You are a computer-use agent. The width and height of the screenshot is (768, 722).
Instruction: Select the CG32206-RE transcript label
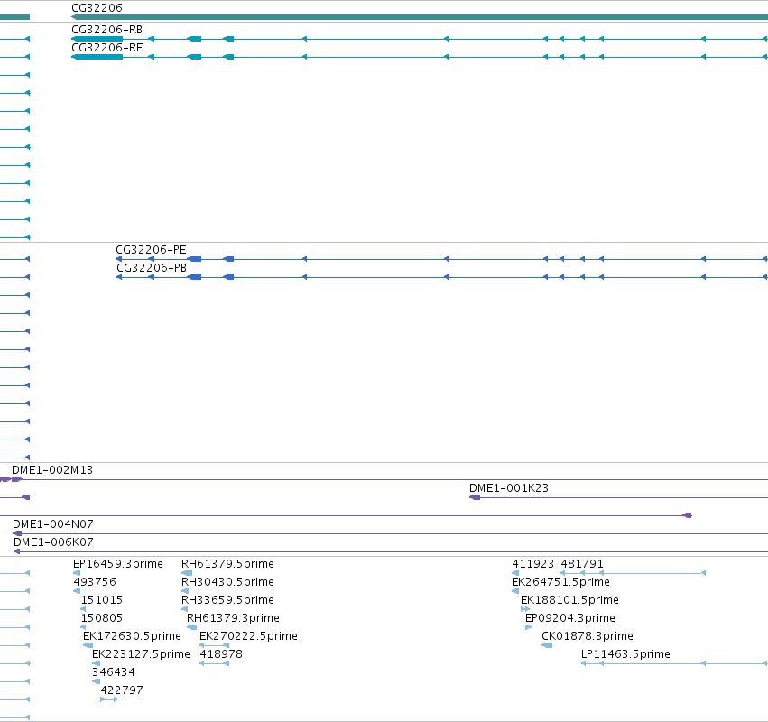click(107, 48)
